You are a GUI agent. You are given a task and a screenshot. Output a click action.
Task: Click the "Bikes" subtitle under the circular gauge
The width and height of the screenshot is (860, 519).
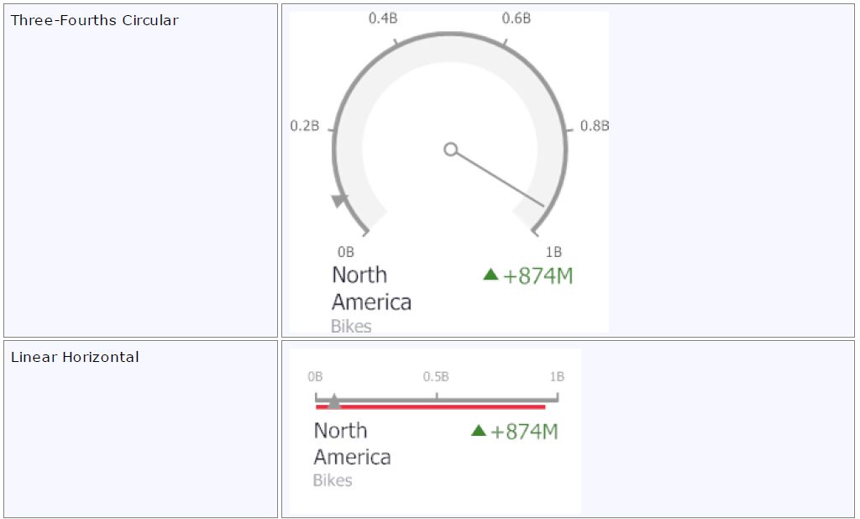click(351, 326)
